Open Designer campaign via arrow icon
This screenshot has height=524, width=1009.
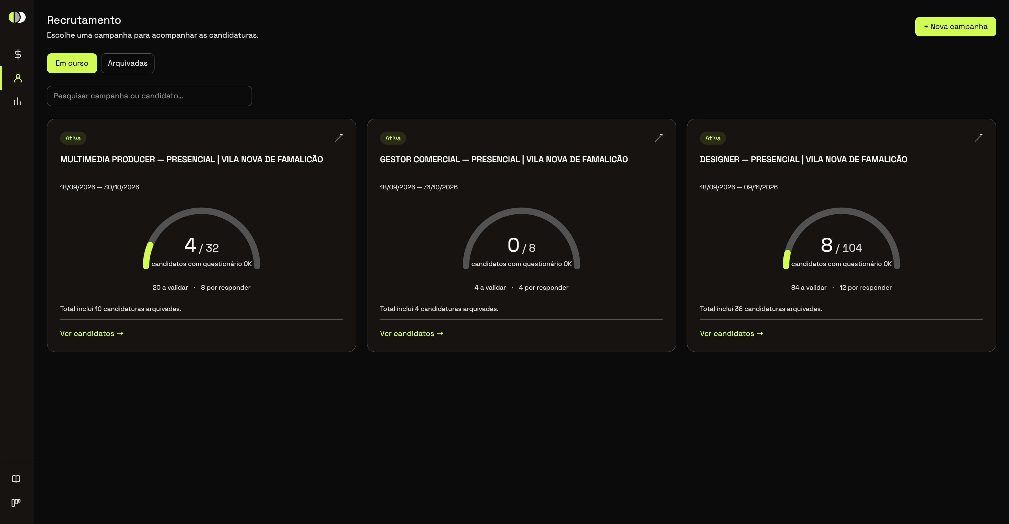pyautogui.click(x=978, y=138)
